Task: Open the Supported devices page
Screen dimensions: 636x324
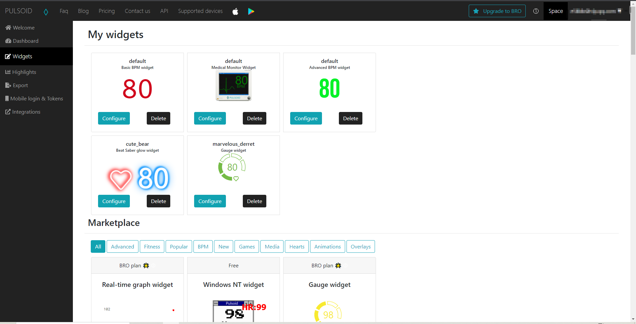Action: [200, 11]
